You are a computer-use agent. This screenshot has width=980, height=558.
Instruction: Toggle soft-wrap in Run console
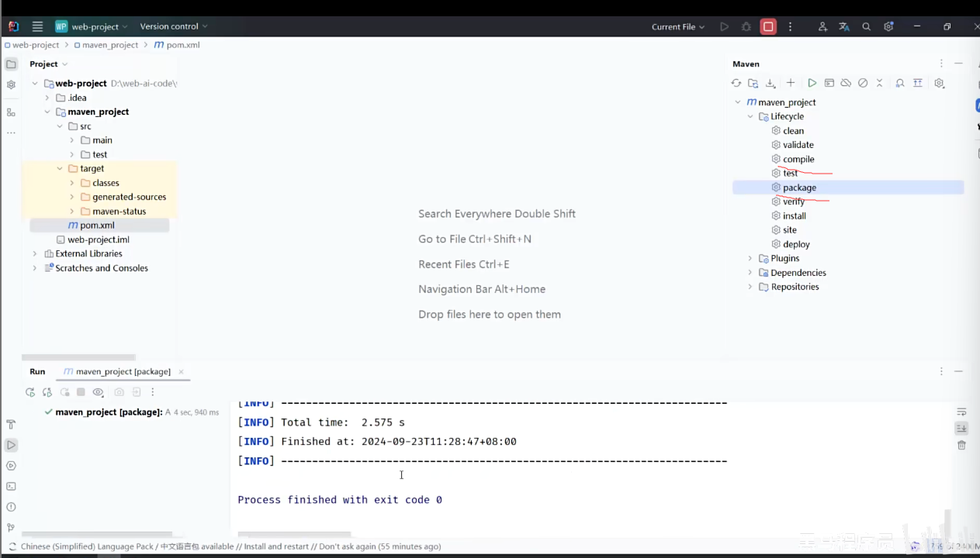click(961, 412)
